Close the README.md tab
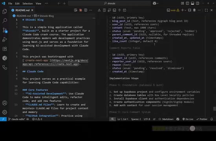Image resolution: width=216 pixels, height=141 pixels. coord(32,10)
